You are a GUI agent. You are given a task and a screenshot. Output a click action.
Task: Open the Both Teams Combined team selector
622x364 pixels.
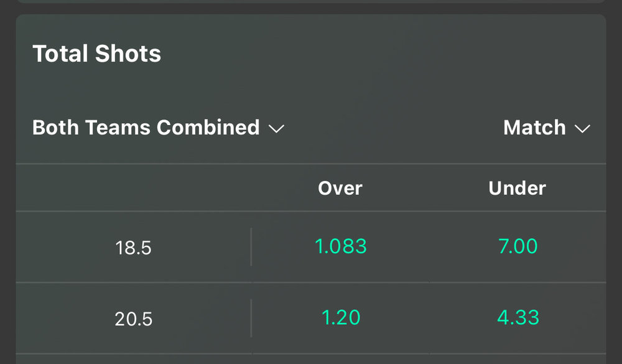click(x=146, y=128)
